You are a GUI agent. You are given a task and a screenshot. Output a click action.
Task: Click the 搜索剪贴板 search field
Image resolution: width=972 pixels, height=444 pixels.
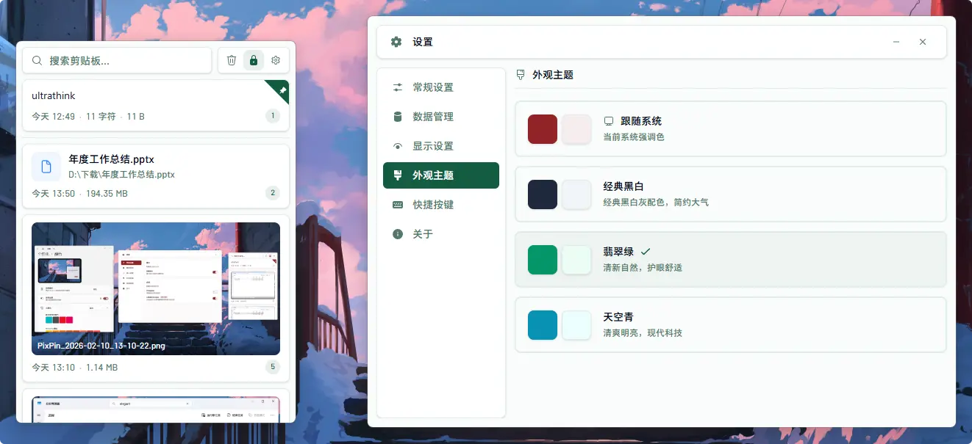point(117,60)
